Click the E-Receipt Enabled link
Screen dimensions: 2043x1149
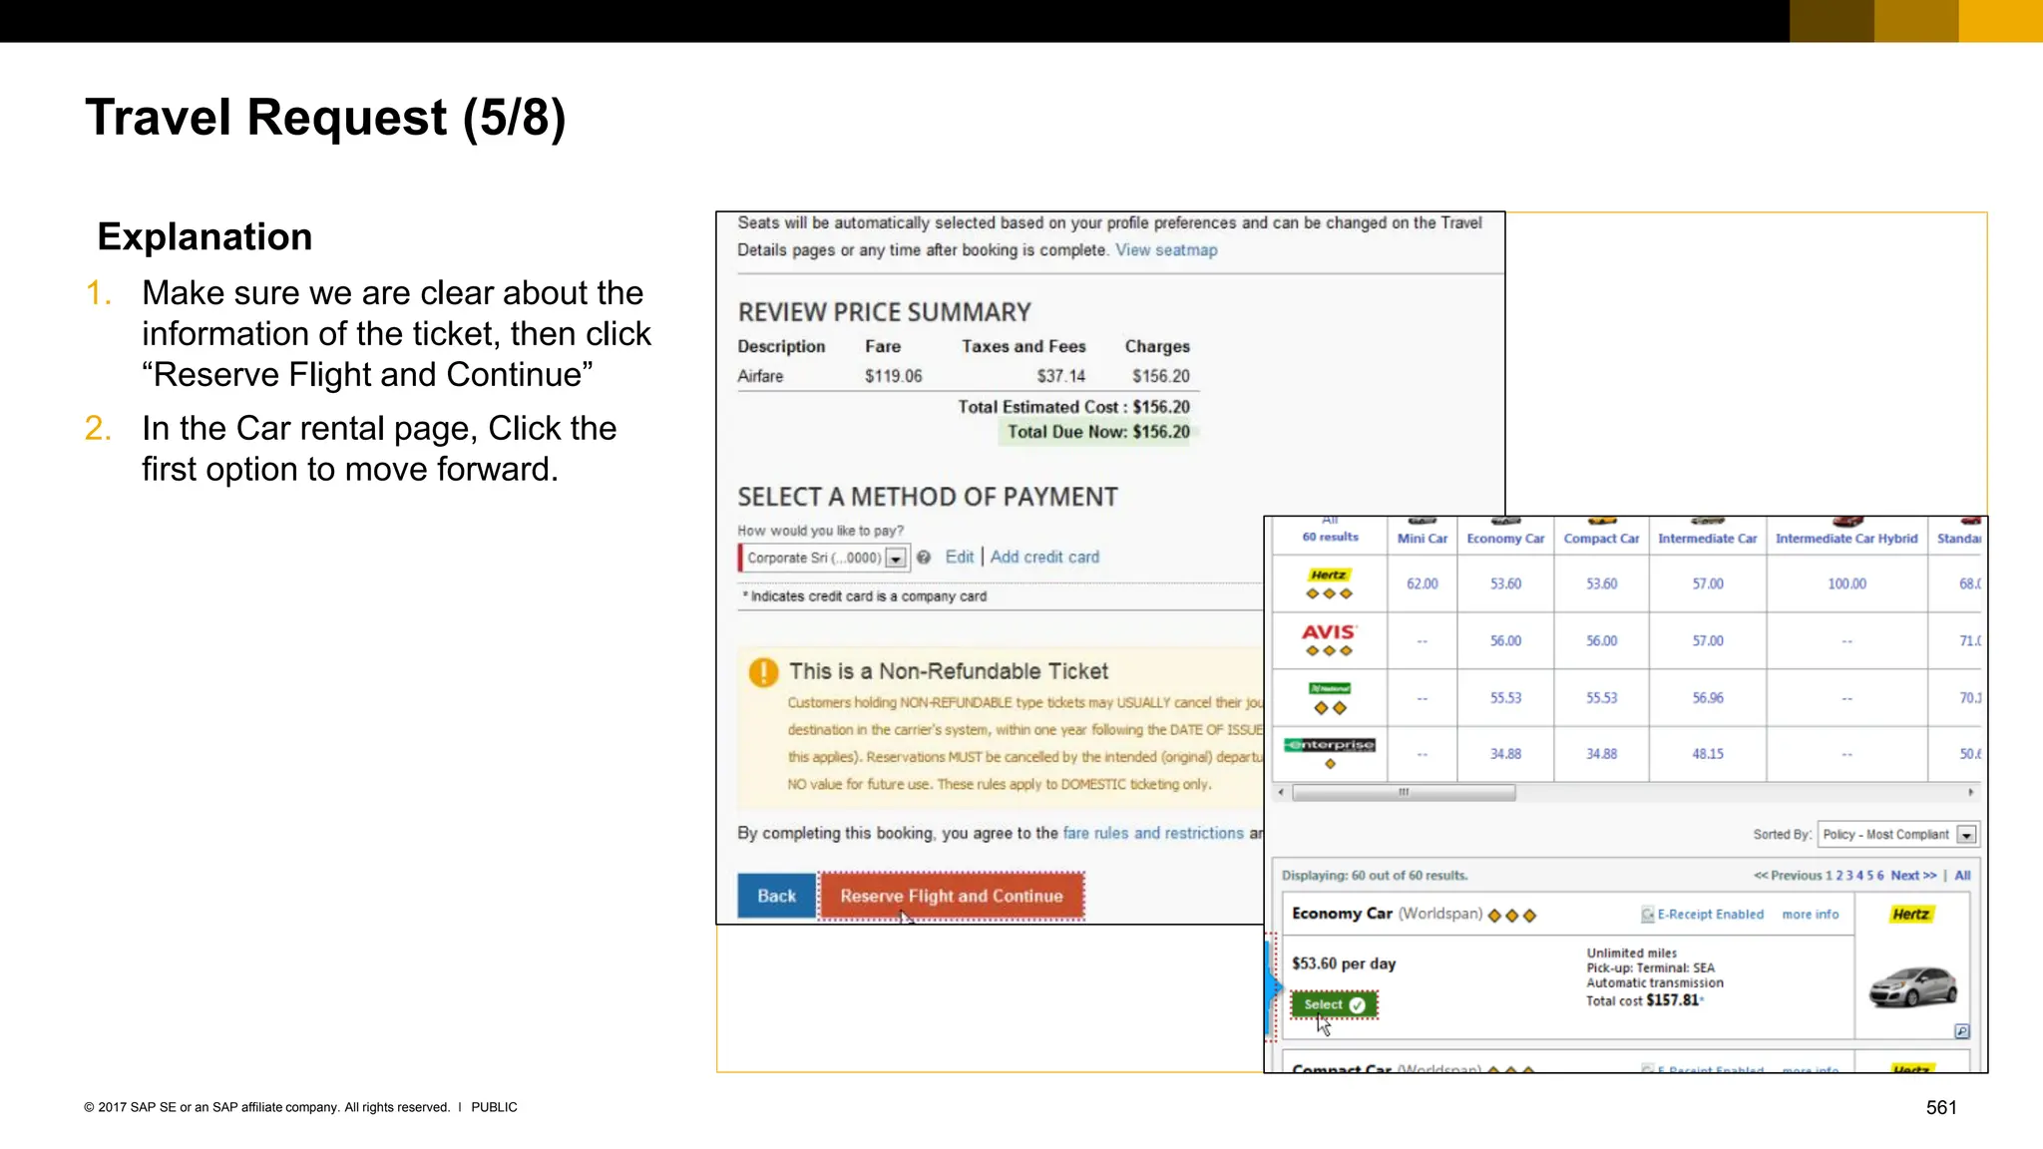[x=1710, y=915]
